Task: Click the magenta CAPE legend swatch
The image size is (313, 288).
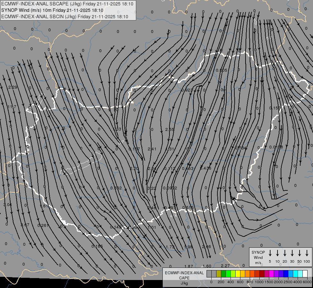Action: [x=271, y=274]
